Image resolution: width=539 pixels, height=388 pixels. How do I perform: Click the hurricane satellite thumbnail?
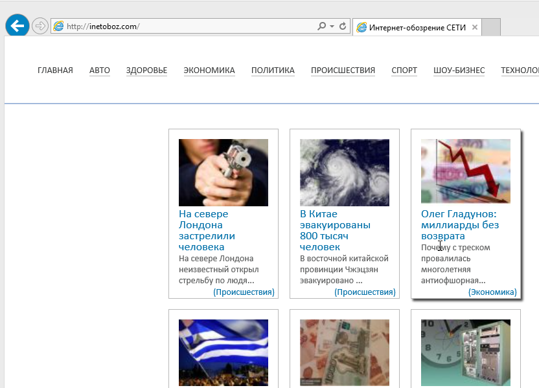[x=345, y=173]
